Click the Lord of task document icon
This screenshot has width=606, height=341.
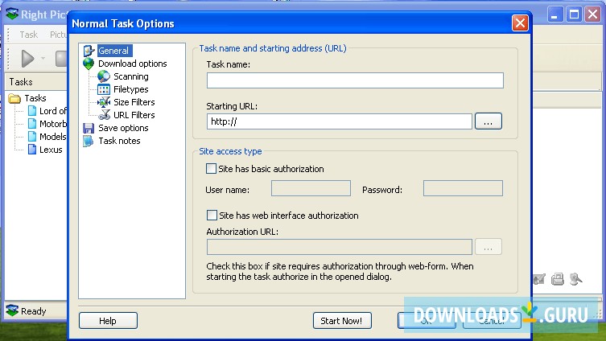(32, 111)
